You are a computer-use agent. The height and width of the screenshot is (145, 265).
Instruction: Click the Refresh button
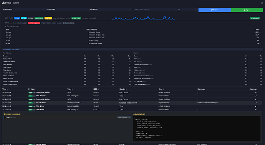[x=215, y=10]
